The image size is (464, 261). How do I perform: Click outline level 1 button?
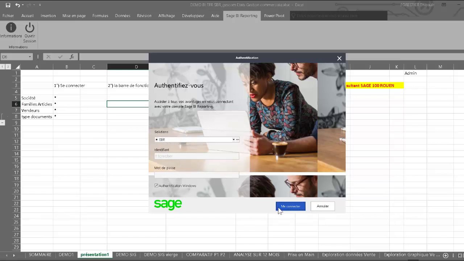click(x=3, y=67)
